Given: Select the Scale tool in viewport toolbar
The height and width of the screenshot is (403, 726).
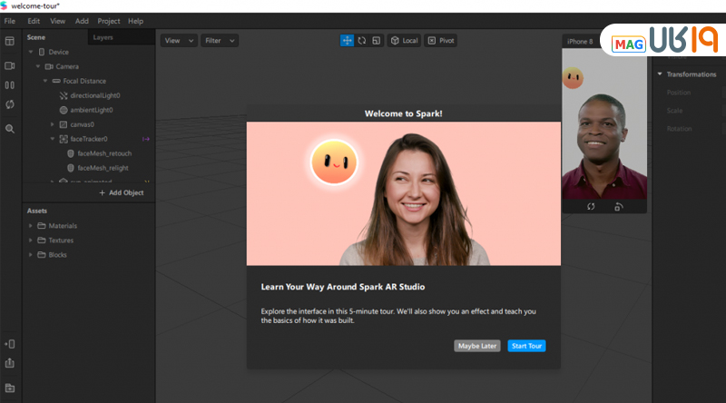Looking at the screenshot, I should tap(376, 41).
